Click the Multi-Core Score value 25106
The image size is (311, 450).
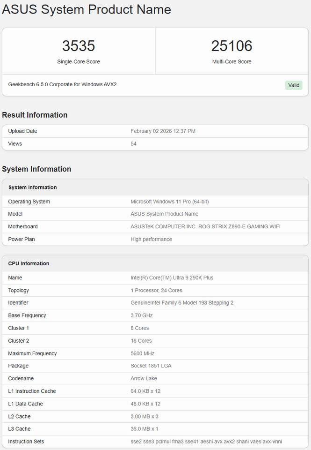point(231,46)
